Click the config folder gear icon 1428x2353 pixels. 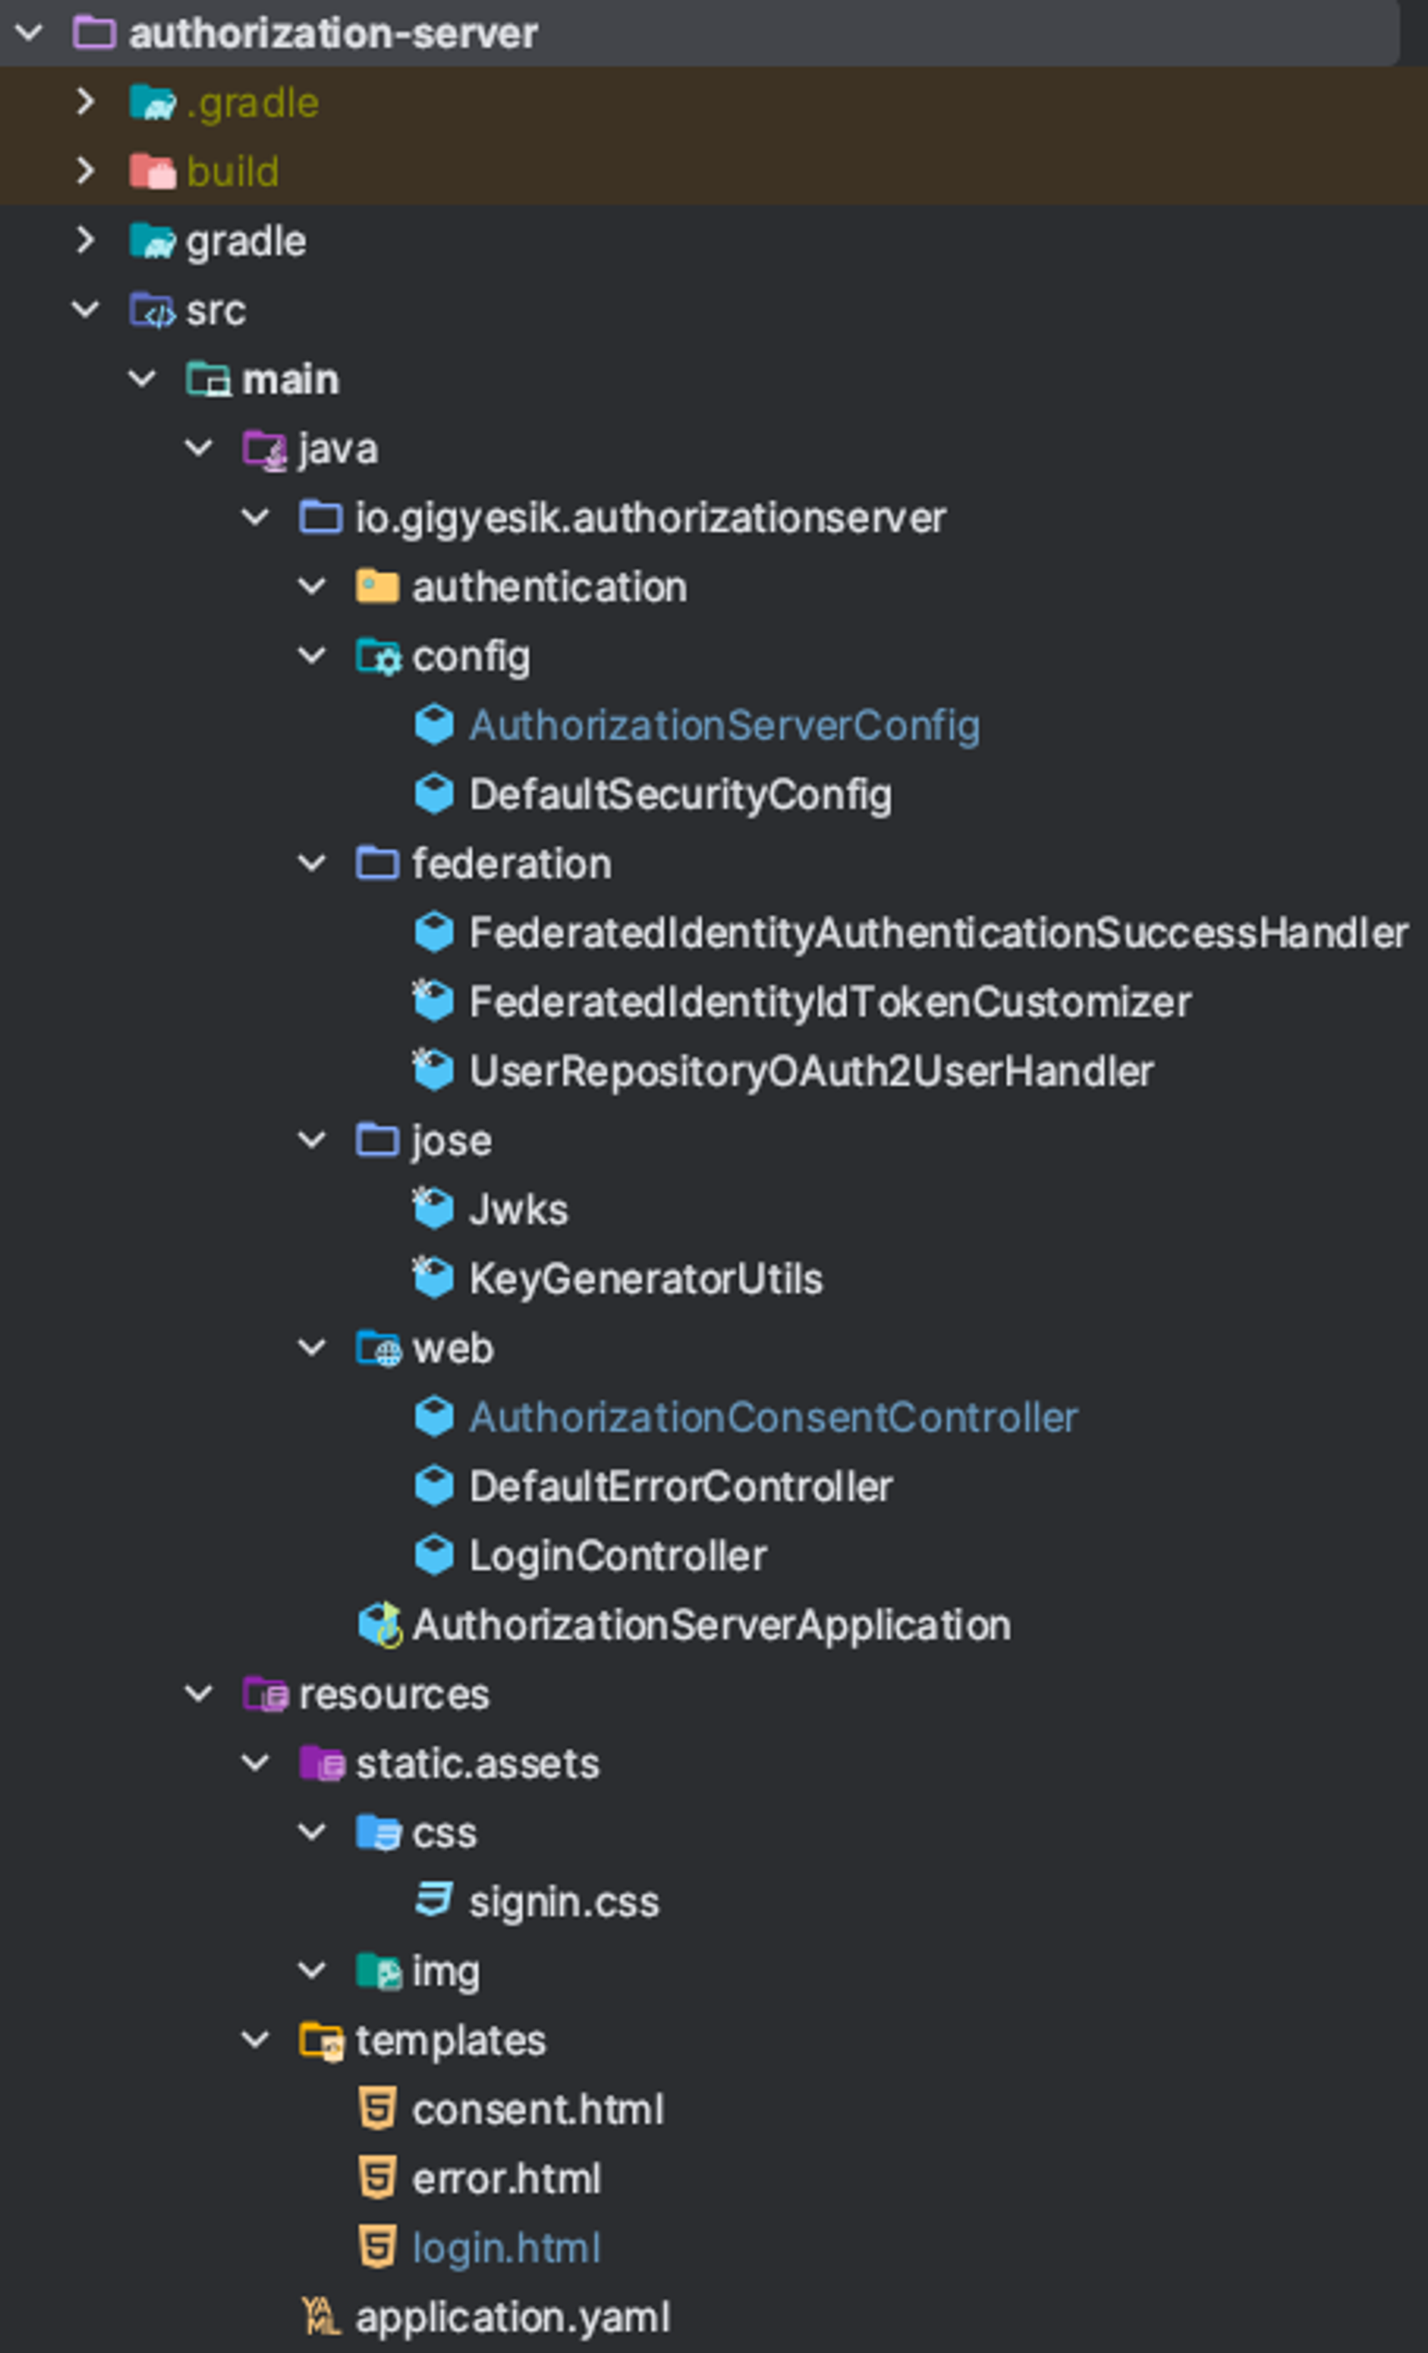click(378, 656)
